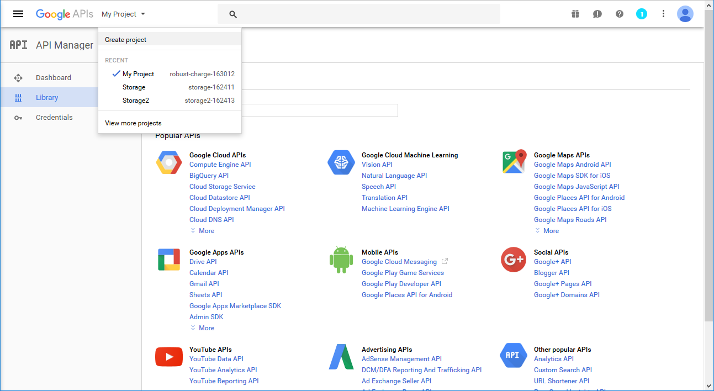714x391 pixels.
Task: Click the YouTube APIs logo icon
Action: point(169,357)
